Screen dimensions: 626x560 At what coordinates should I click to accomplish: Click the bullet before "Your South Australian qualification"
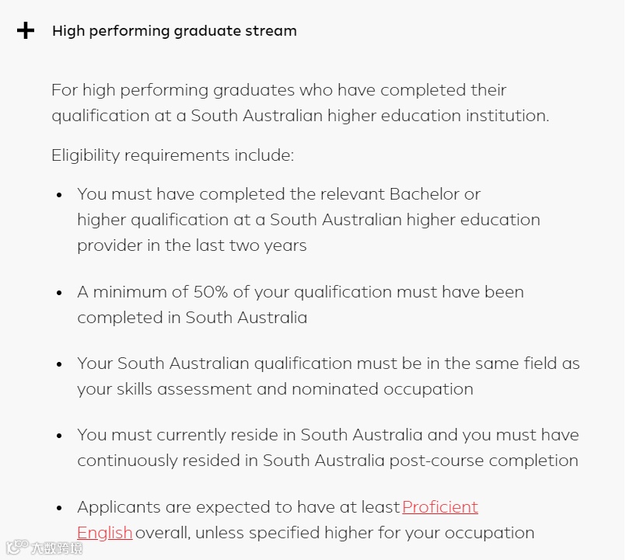(59, 365)
